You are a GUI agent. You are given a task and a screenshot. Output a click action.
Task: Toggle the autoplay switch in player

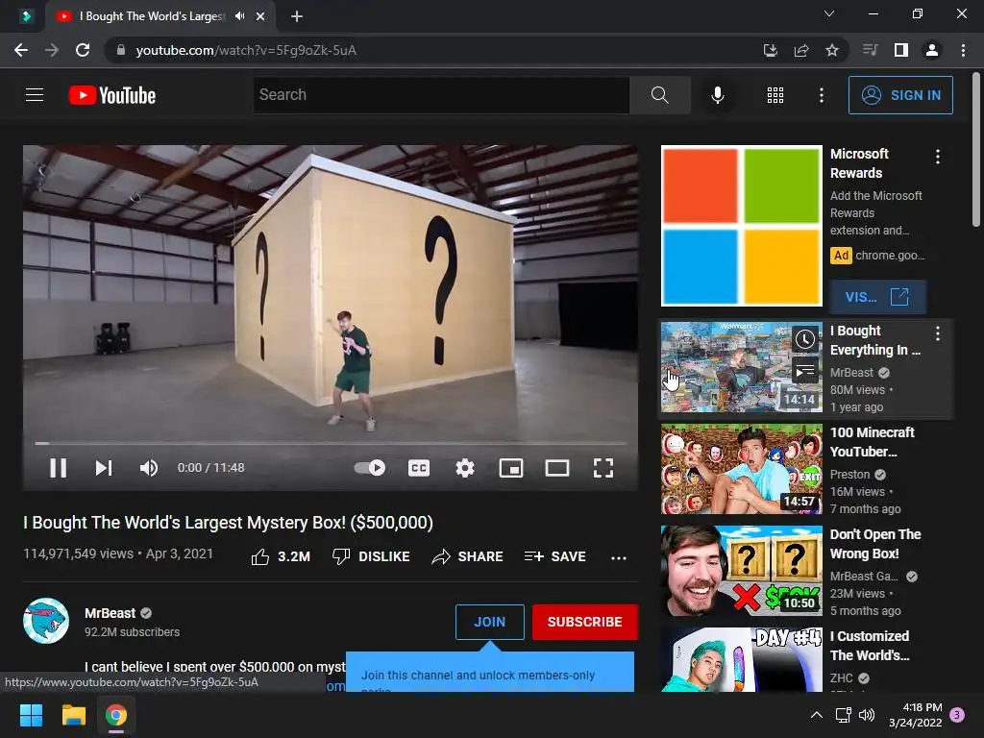(x=370, y=468)
